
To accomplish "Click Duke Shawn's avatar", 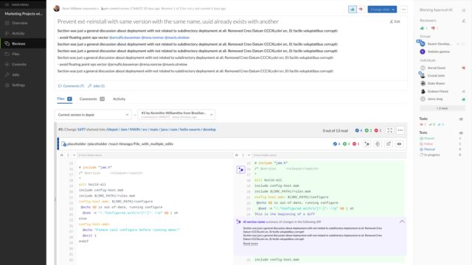I will point(423,83).
